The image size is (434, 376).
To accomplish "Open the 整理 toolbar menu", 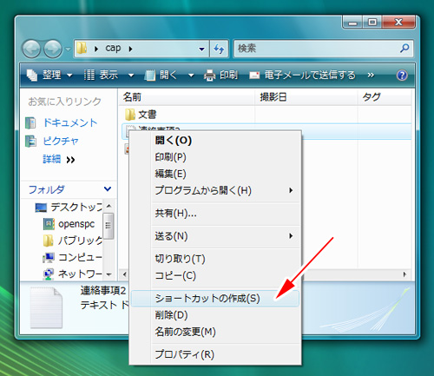I will (x=49, y=76).
